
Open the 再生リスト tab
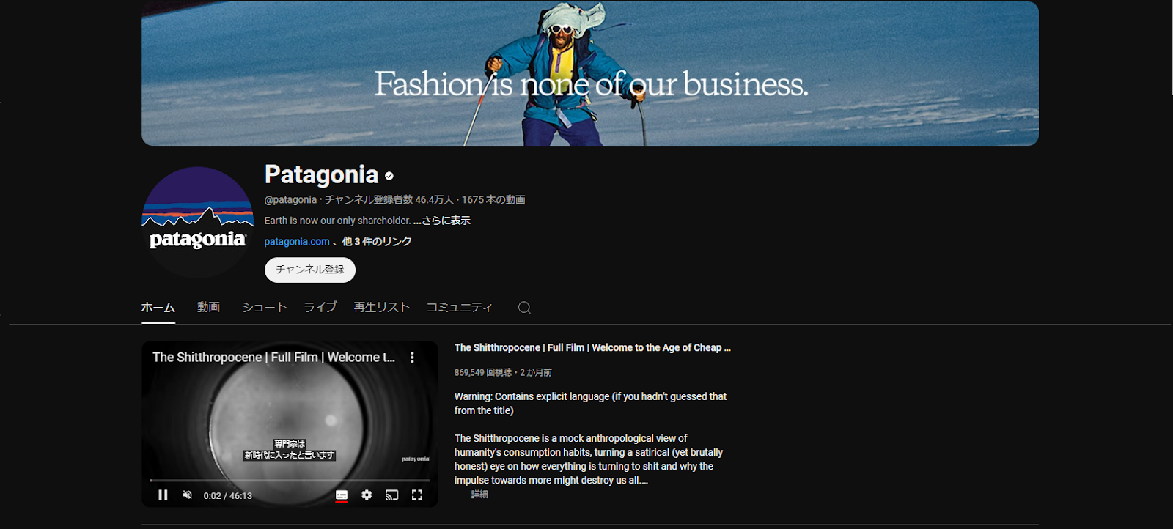tap(381, 308)
